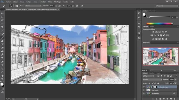
Task: Toggle lock image pixels brush icon
Action: point(152,83)
